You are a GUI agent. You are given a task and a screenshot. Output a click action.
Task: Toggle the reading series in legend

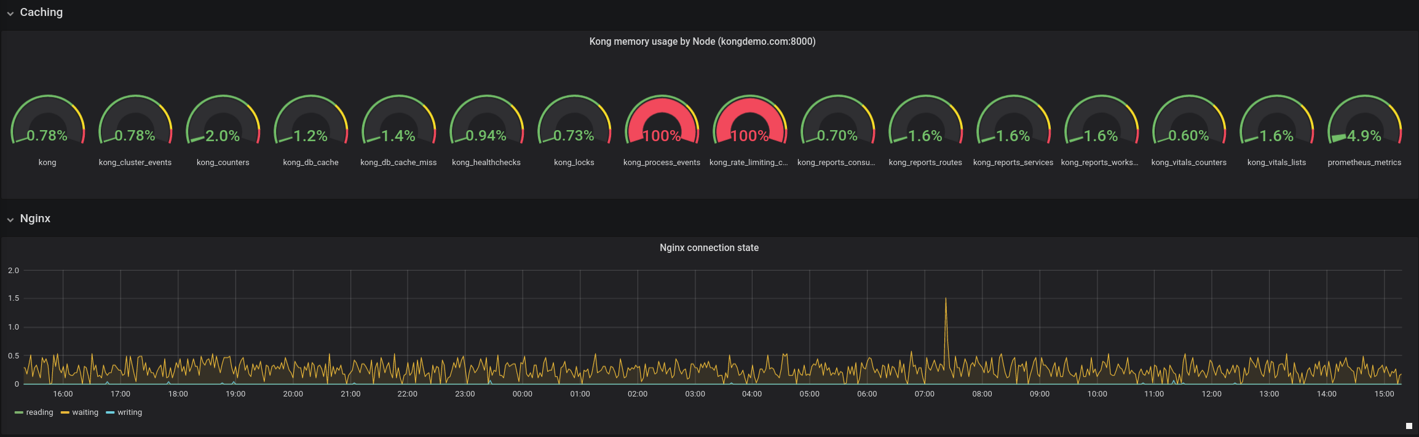click(39, 412)
